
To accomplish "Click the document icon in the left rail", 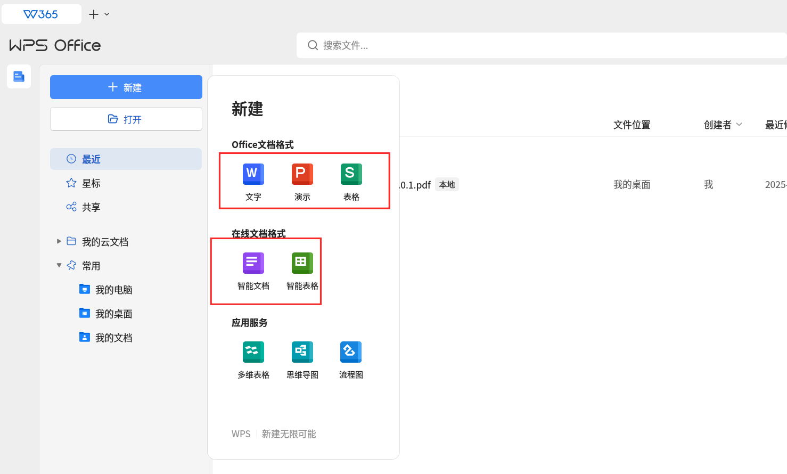I will [19, 76].
